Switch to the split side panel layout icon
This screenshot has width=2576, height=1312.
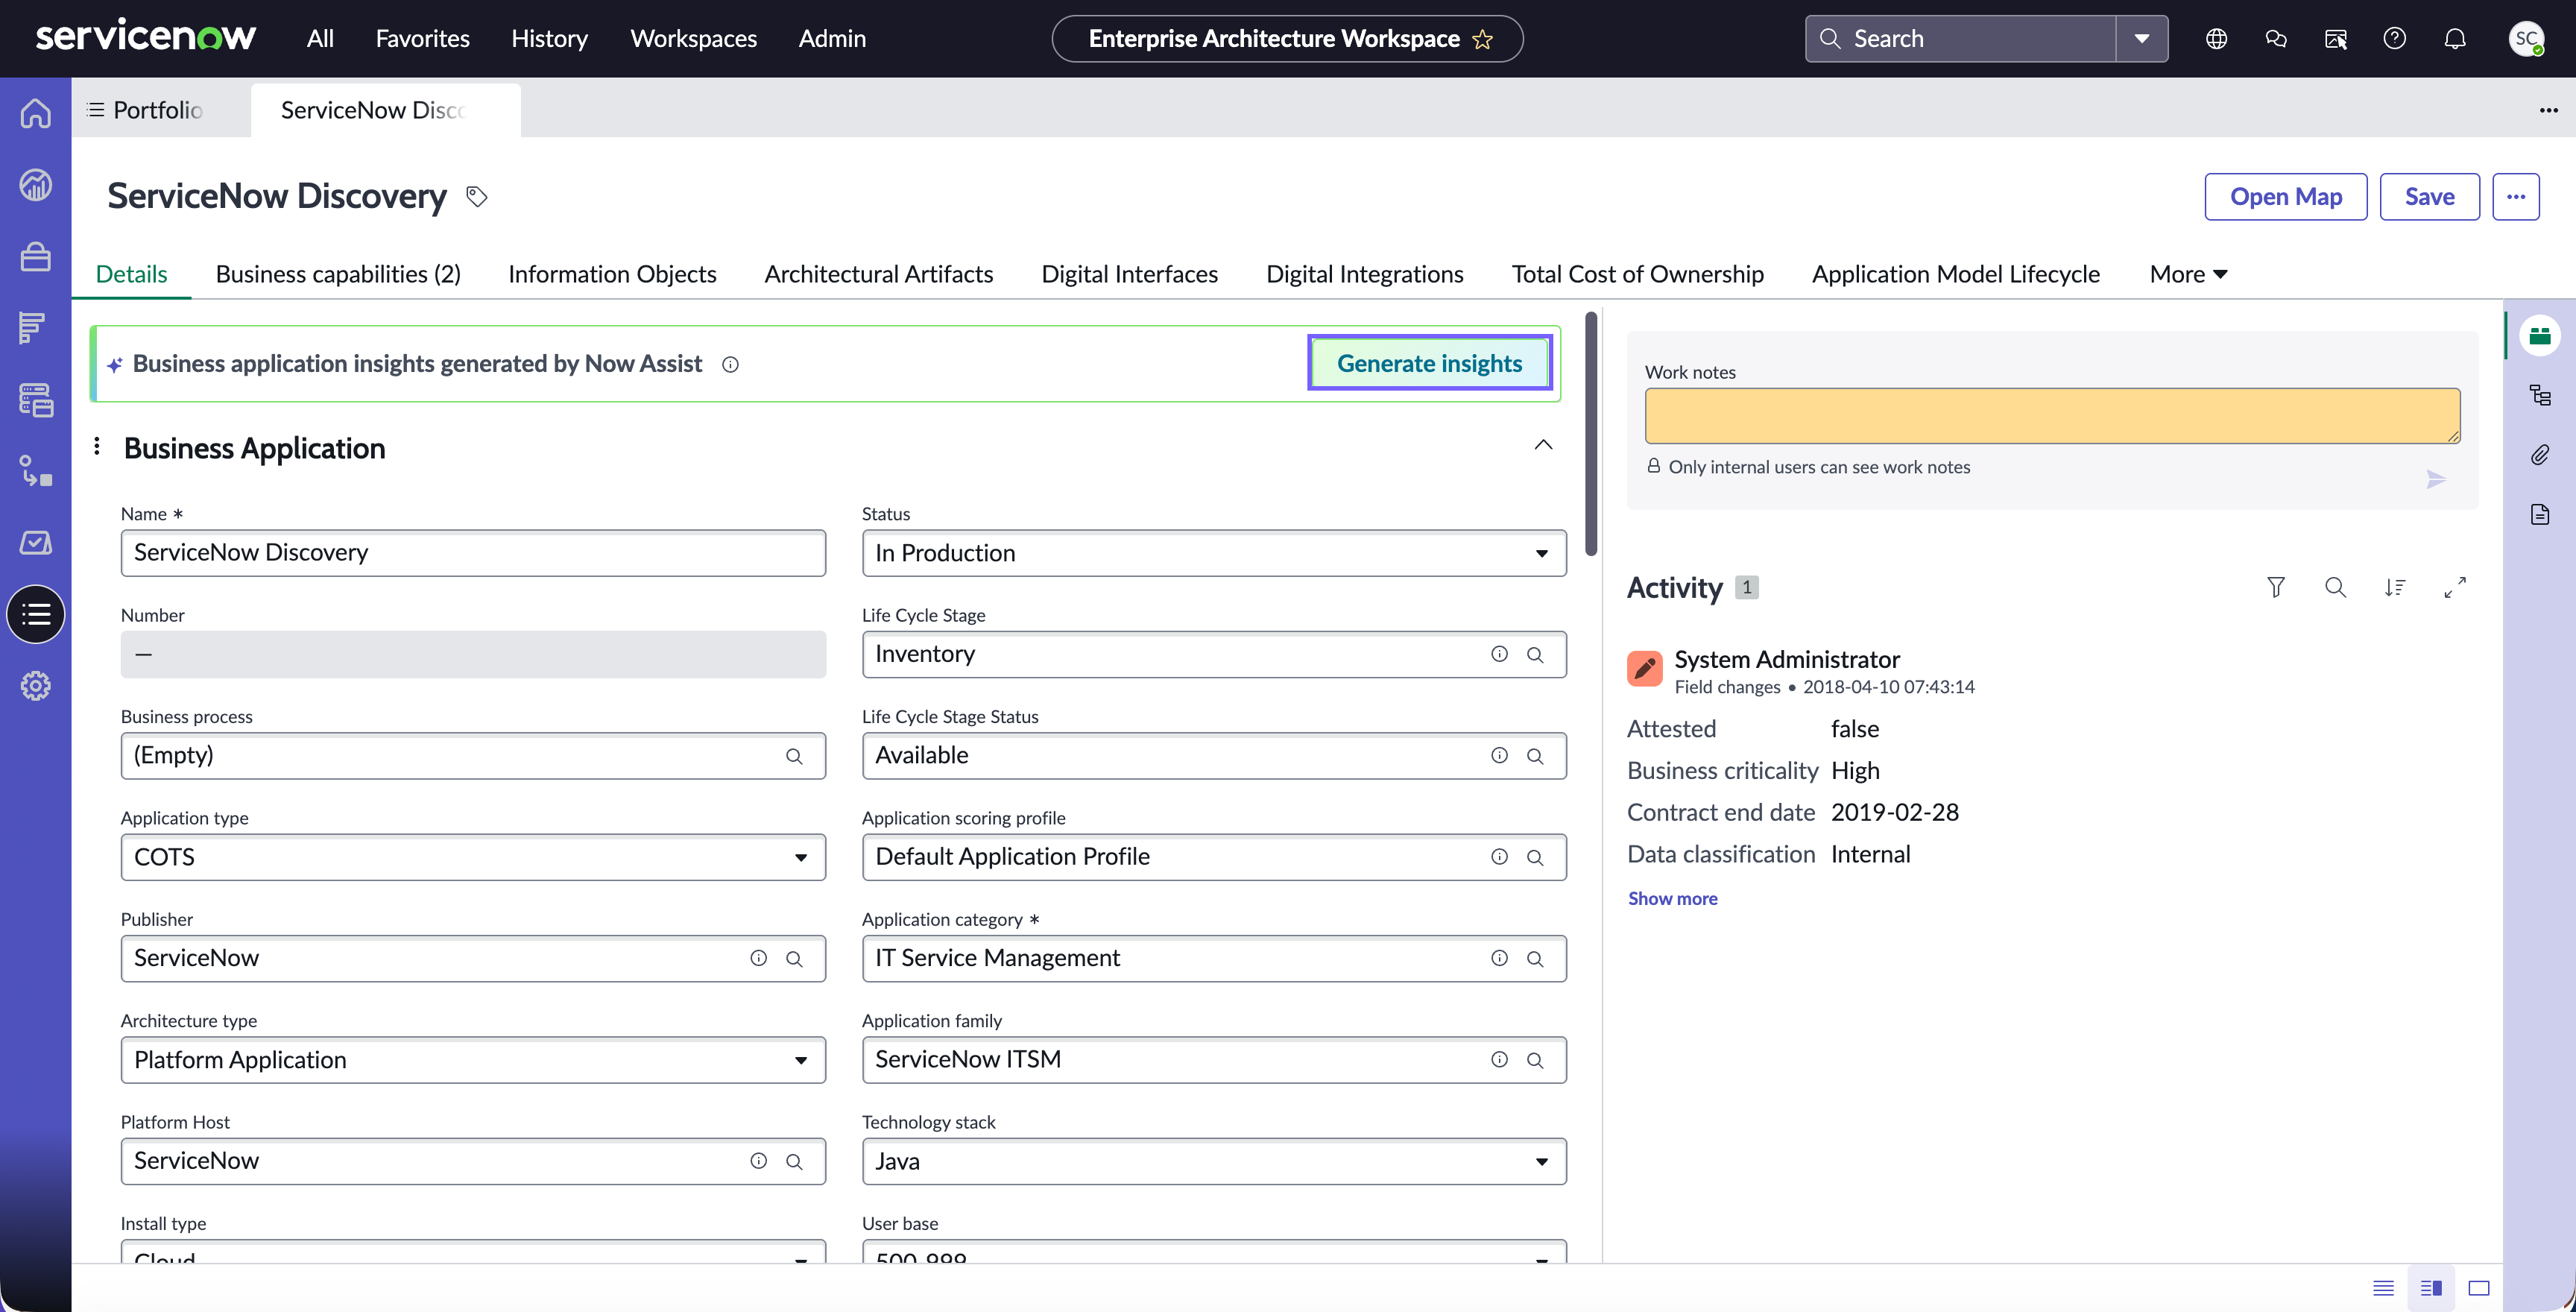(2431, 1288)
